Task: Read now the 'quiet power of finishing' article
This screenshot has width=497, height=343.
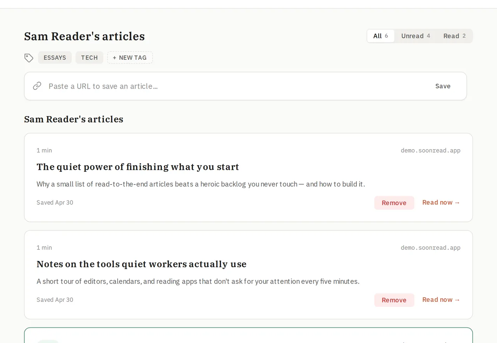Action: [441, 202]
